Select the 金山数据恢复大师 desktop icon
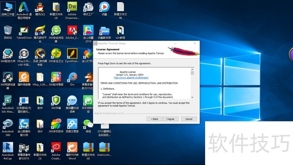The image size is (293, 165). [x=24, y=128]
